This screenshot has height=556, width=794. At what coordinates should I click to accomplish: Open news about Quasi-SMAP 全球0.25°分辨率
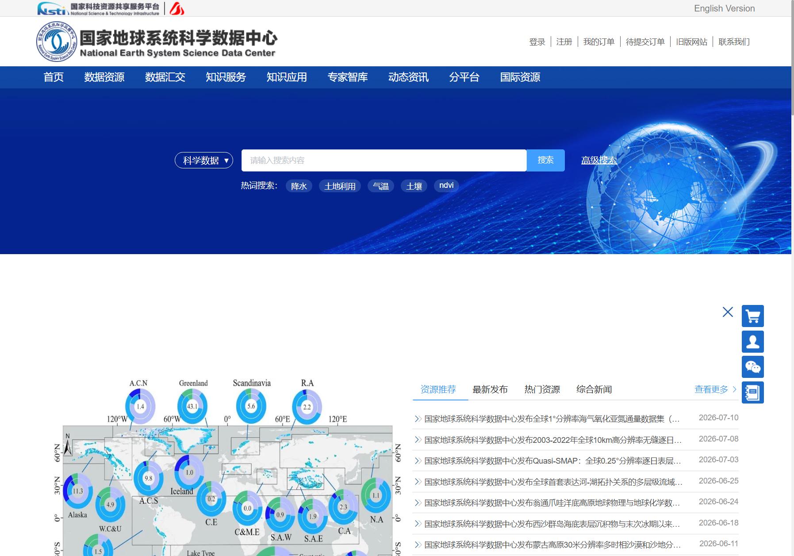click(552, 461)
